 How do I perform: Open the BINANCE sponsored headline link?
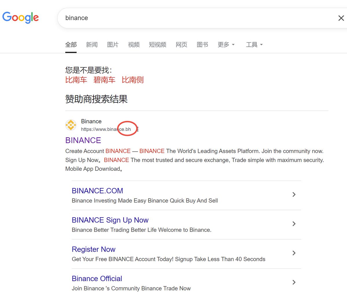point(83,140)
